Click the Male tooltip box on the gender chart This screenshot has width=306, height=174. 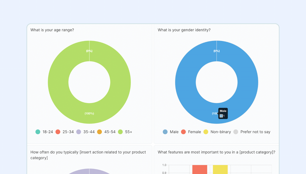(223, 113)
